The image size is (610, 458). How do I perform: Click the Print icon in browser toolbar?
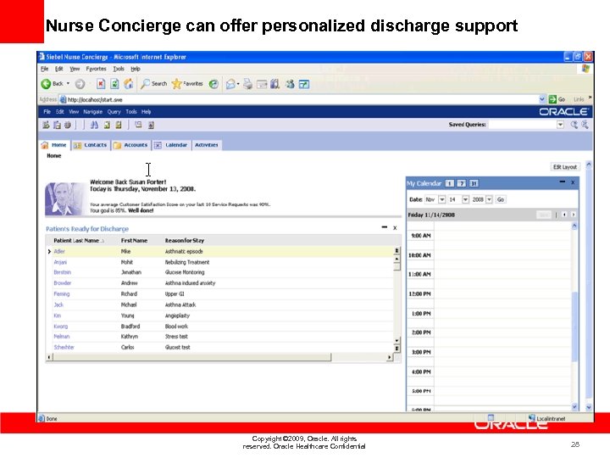click(x=247, y=84)
